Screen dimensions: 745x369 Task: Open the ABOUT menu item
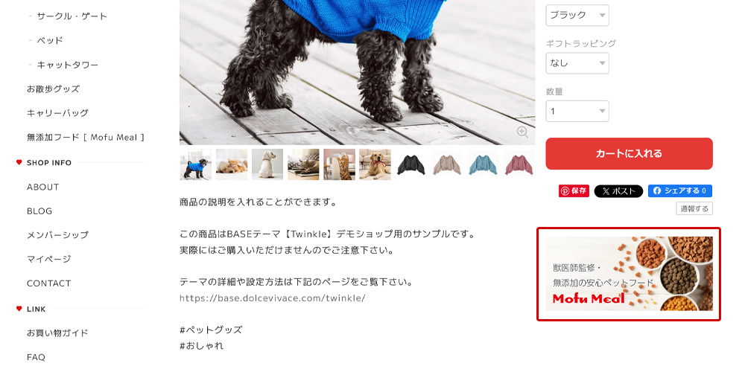pos(42,187)
